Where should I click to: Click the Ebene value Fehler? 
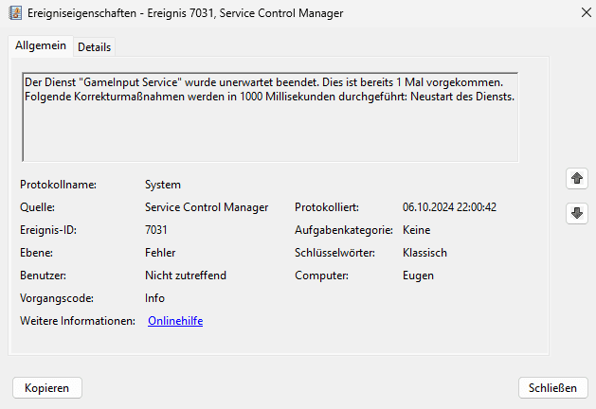160,253
